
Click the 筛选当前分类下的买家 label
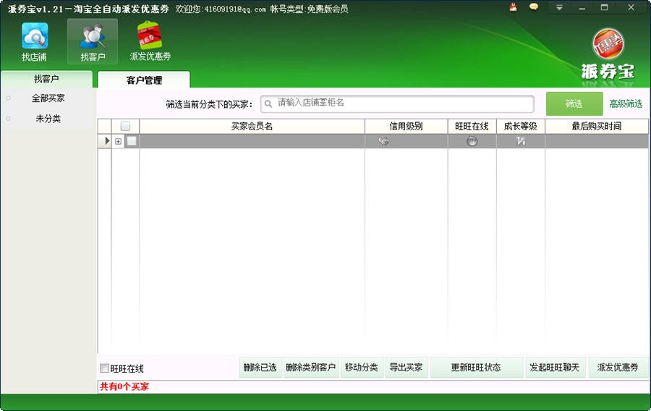(209, 104)
